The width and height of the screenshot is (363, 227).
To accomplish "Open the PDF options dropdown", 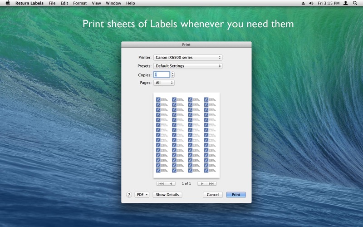I will (x=142, y=195).
